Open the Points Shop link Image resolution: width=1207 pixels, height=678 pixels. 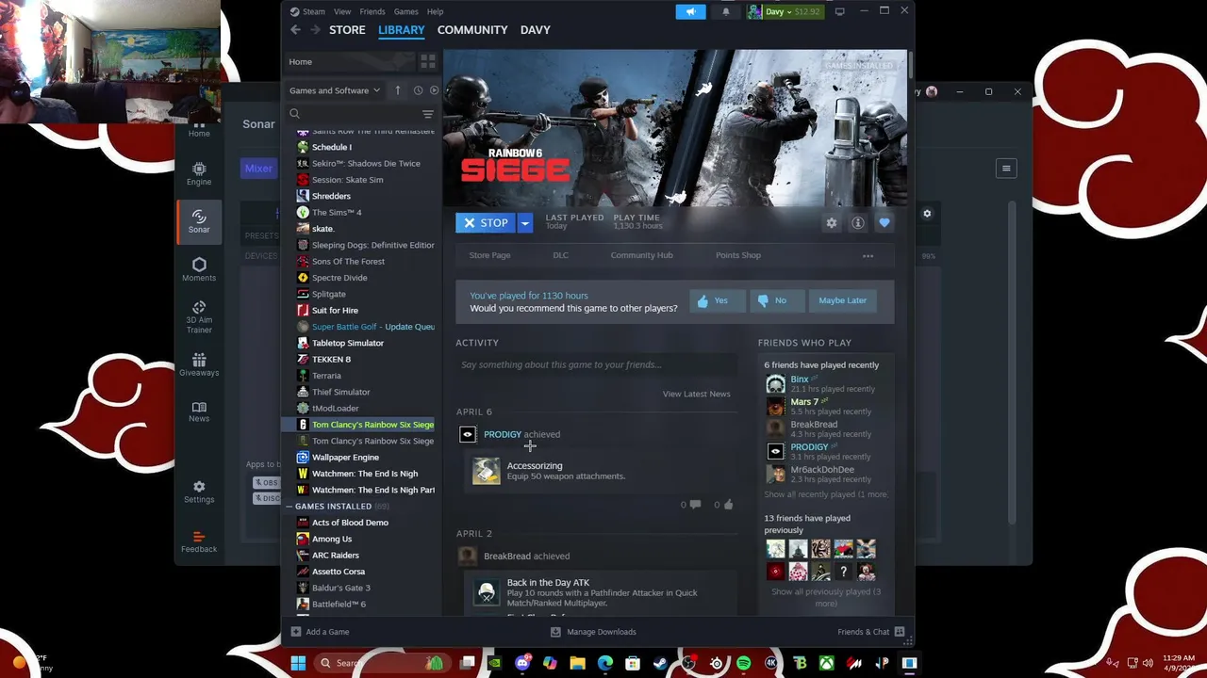pyautogui.click(x=738, y=255)
